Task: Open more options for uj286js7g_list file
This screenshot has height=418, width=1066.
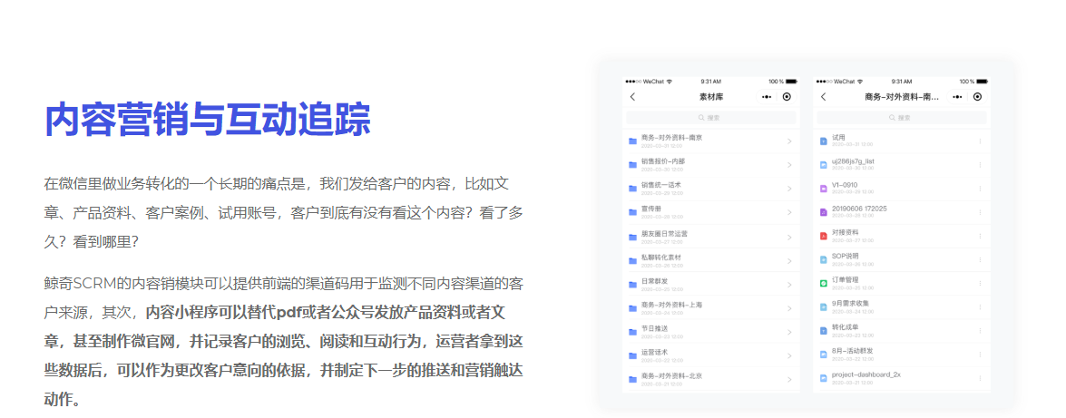Action: pyautogui.click(x=980, y=164)
